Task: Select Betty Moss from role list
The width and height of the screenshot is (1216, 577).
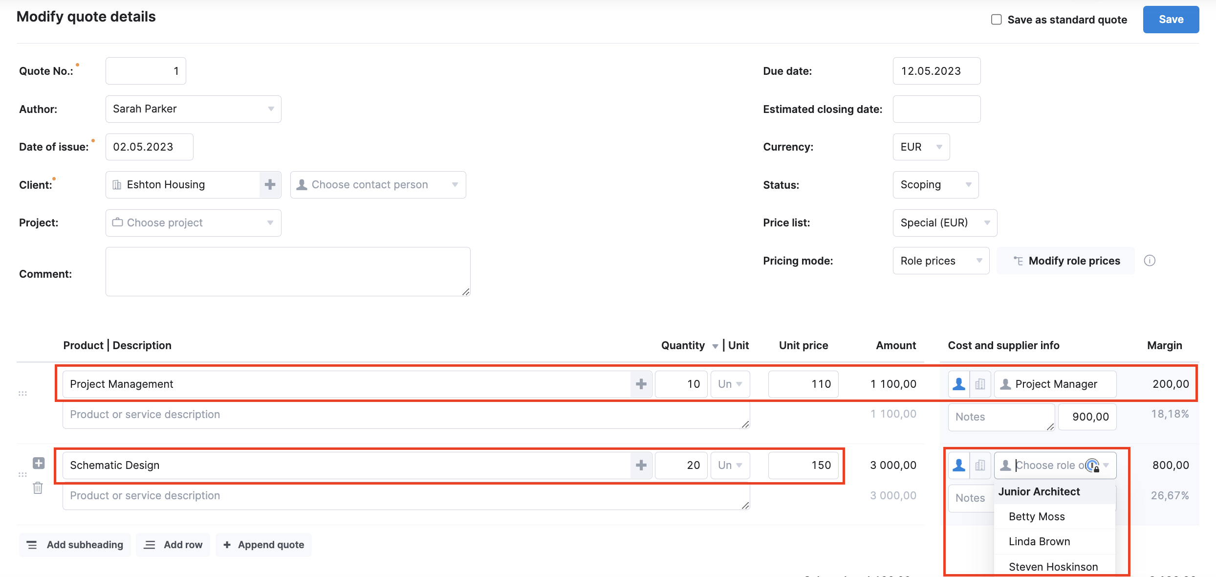Action: coord(1055,517)
